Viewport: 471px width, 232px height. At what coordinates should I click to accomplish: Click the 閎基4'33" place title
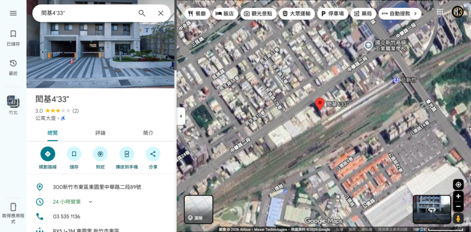coord(52,99)
